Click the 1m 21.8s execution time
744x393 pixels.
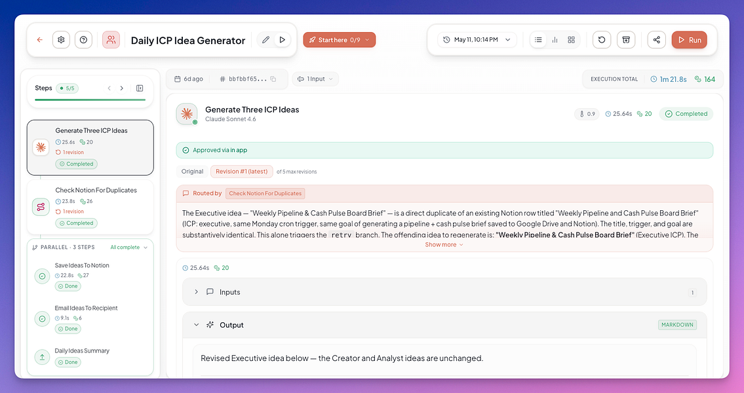click(x=669, y=79)
